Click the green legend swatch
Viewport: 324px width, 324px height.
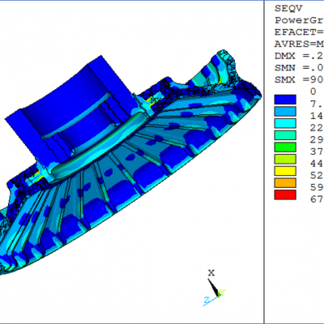285,147
